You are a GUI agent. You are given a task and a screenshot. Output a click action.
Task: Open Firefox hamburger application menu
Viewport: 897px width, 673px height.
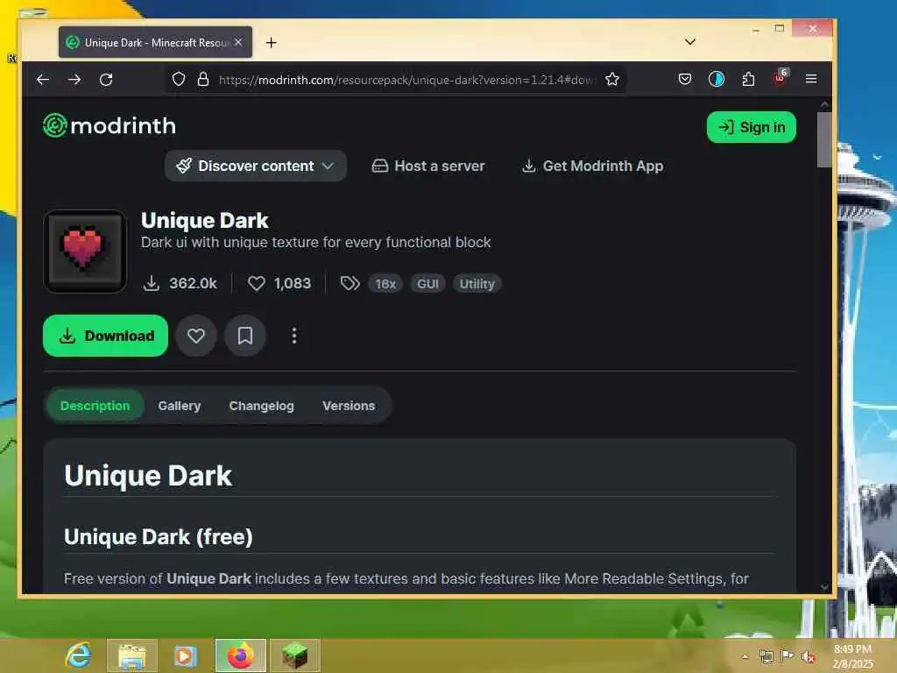pyautogui.click(x=810, y=79)
